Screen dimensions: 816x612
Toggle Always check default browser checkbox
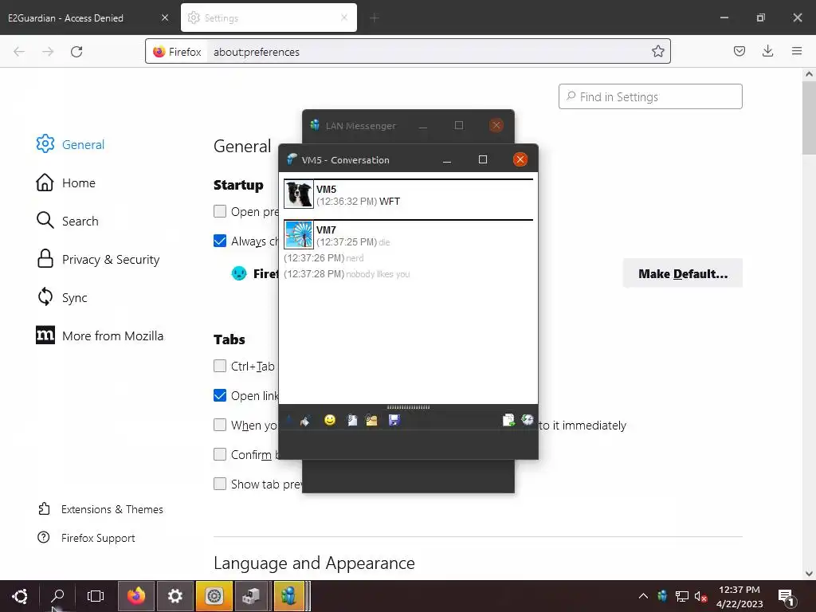220,241
